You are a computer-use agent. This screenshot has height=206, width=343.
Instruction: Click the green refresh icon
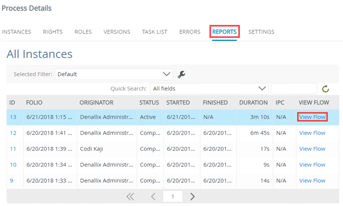(x=325, y=89)
